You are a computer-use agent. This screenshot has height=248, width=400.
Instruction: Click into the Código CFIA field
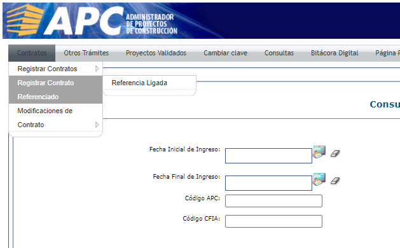[x=273, y=221]
